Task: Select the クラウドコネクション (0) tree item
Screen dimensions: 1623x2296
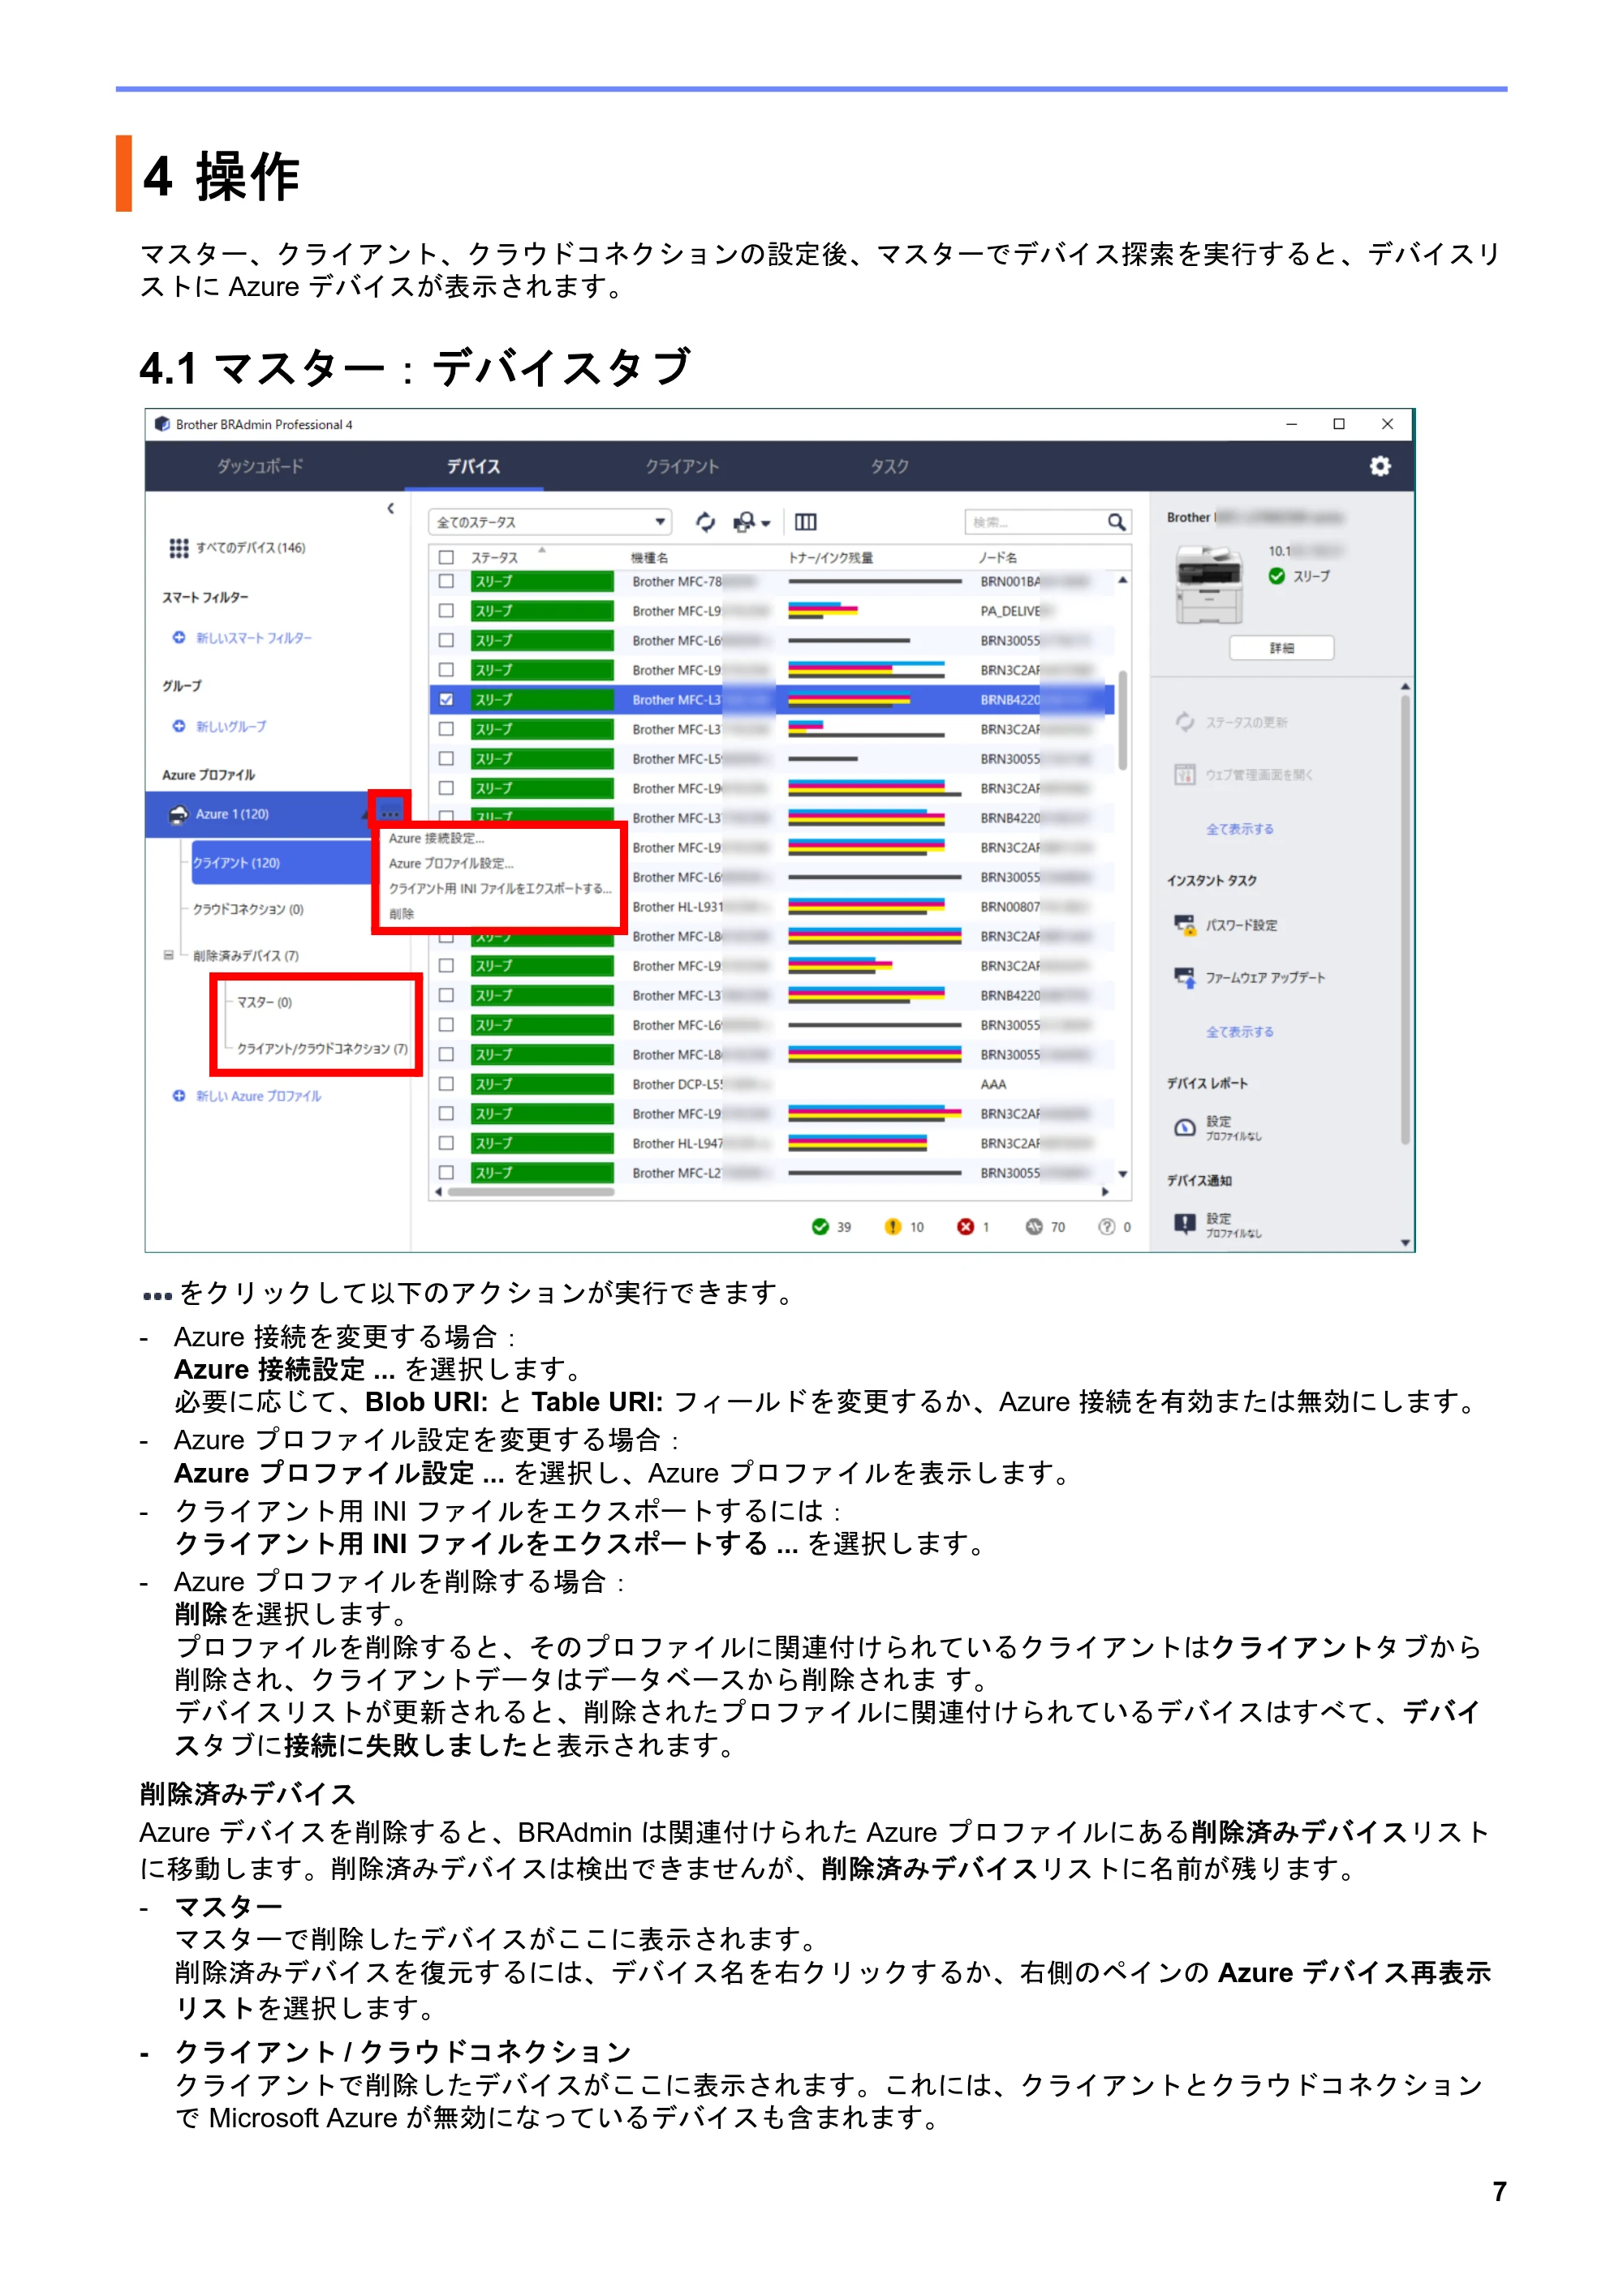Action: tap(248, 909)
